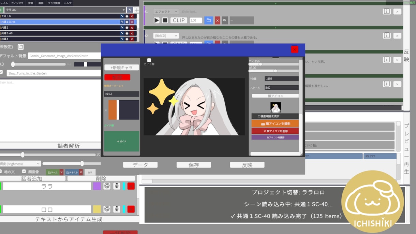Click the 反映 button in character dialog
This screenshot has width=416, height=234.
(247, 165)
